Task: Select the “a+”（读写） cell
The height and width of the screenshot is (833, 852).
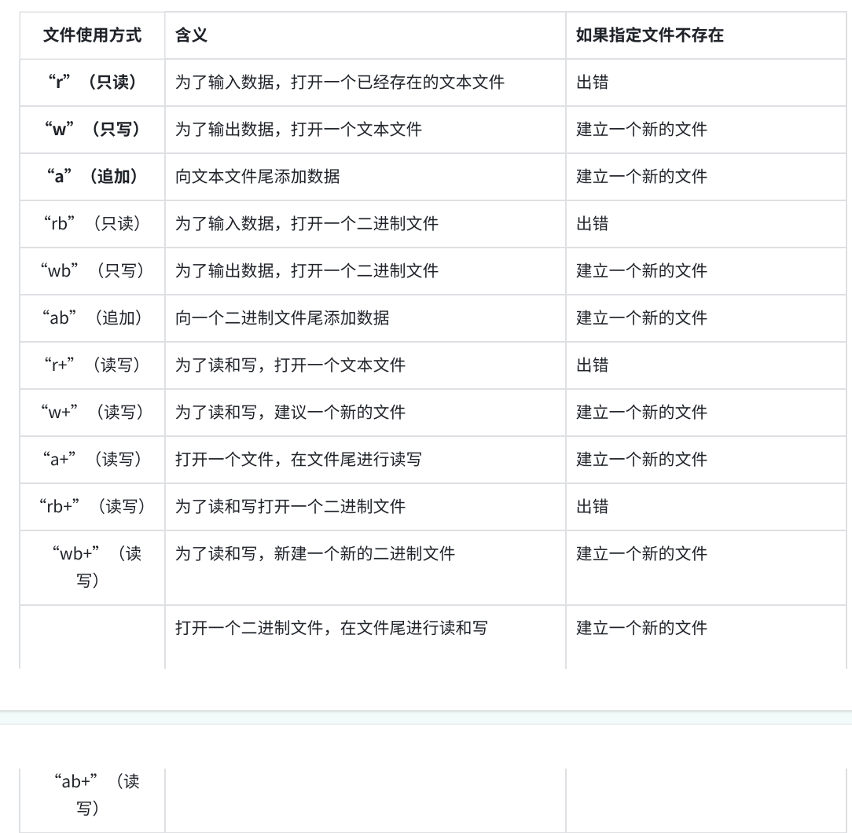Action: click(x=93, y=459)
